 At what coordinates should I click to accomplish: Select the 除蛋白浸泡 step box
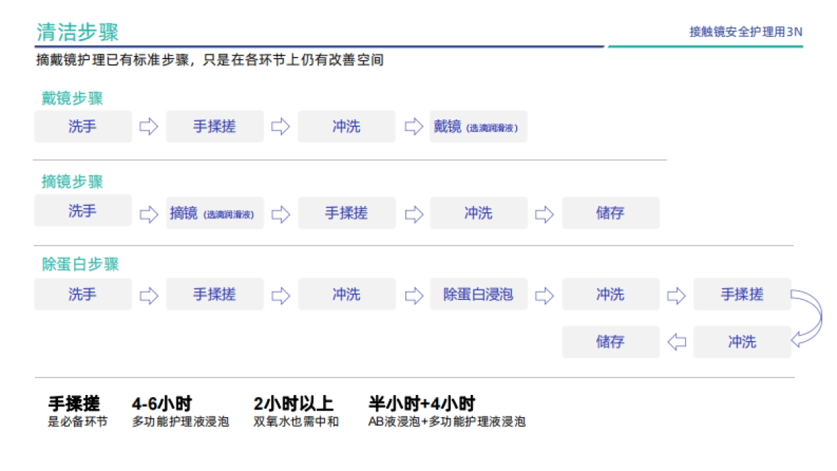pos(478,294)
